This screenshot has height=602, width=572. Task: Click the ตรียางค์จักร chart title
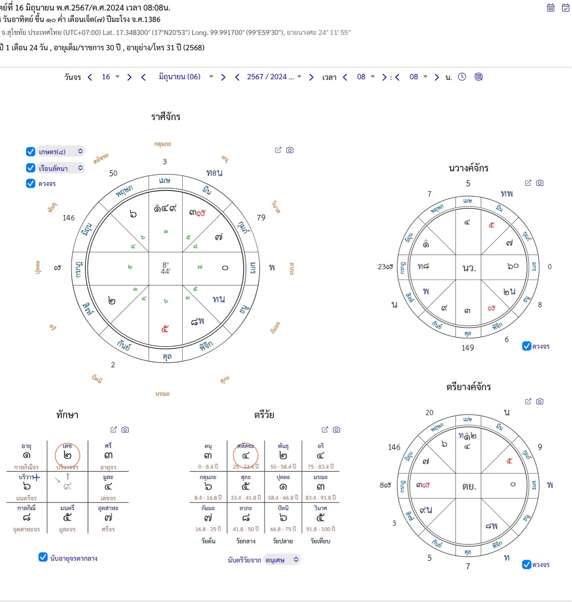coord(468,387)
